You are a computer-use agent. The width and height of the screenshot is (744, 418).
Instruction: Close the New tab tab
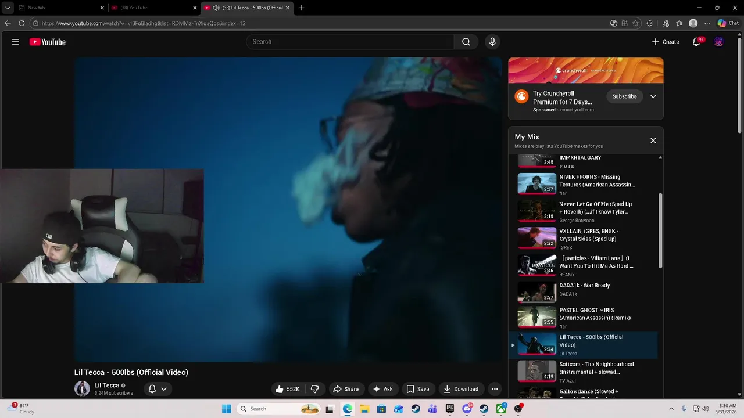[x=102, y=8]
